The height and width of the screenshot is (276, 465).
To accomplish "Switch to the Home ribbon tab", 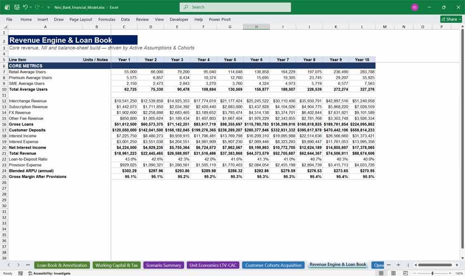I will click(x=26, y=19).
